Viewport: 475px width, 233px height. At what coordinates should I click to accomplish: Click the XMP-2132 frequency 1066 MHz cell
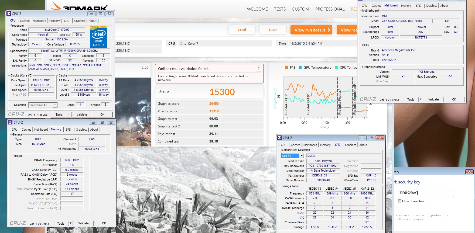pos(367,193)
